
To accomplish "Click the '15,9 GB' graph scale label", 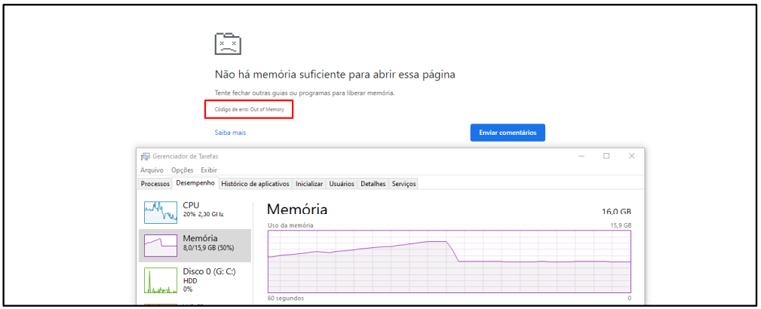I will pos(621,225).
